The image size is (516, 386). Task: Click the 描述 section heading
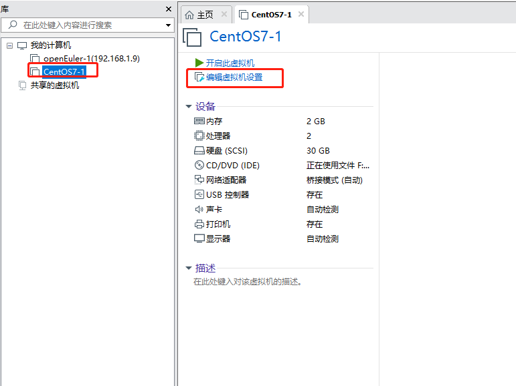coord(205,268)
